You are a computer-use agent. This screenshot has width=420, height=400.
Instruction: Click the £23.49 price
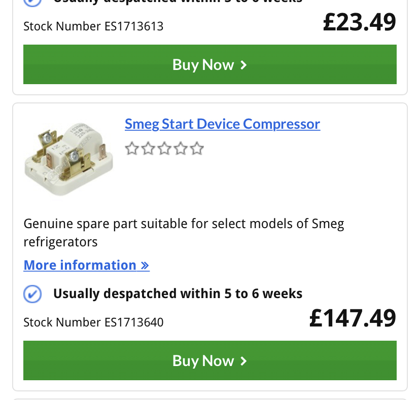click(359, 22)
